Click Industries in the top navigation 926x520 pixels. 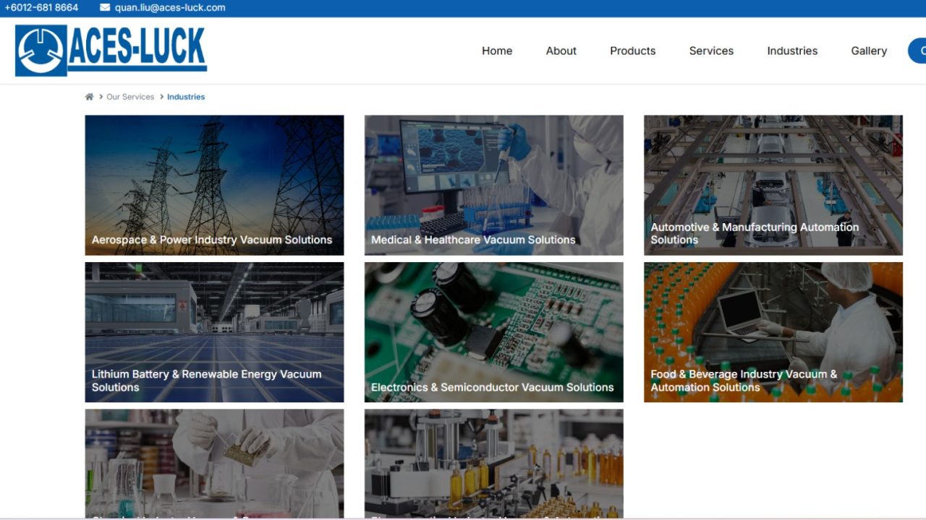coord(792,51)
